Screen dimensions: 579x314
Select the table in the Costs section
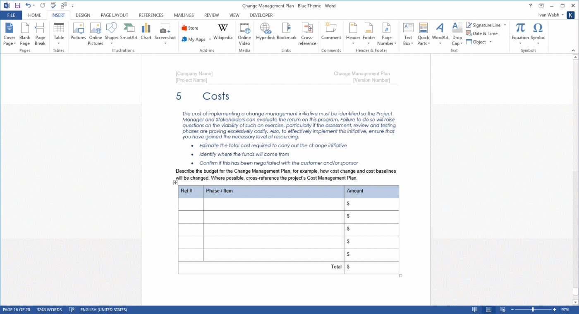click(175, 183)
